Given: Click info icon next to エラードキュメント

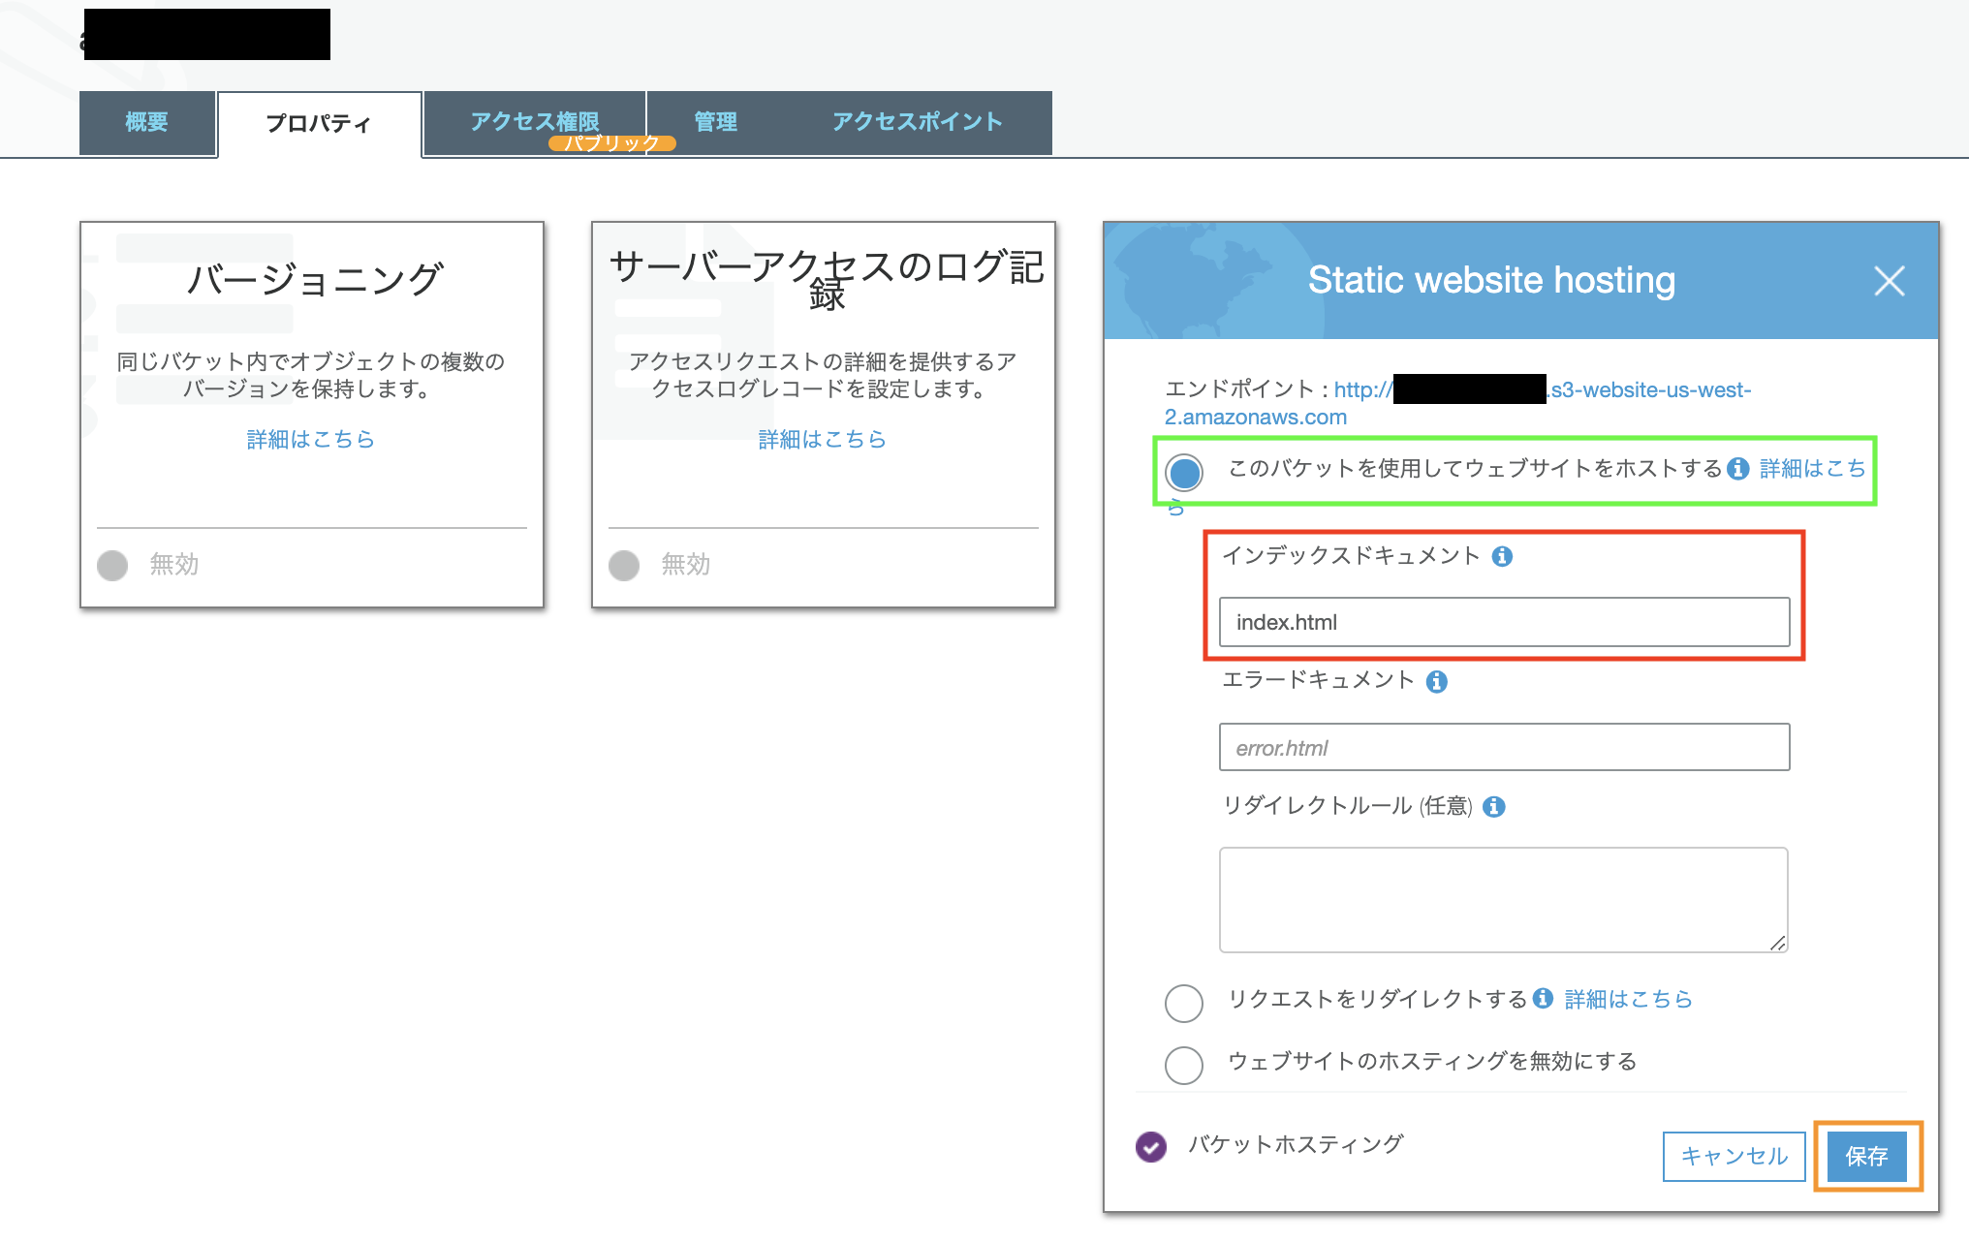Looking at the screenshot, I should pyautogui.click(x=1436, y=682).
